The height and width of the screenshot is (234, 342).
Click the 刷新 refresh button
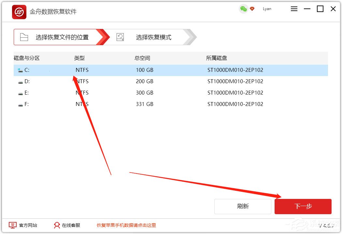(x=243, y=206)
